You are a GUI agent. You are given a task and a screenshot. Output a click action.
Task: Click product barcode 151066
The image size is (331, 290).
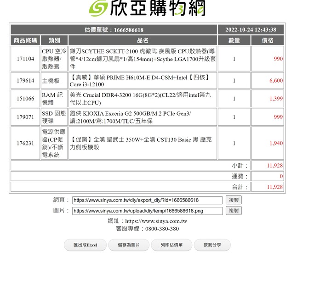click(x=25, y=99)
